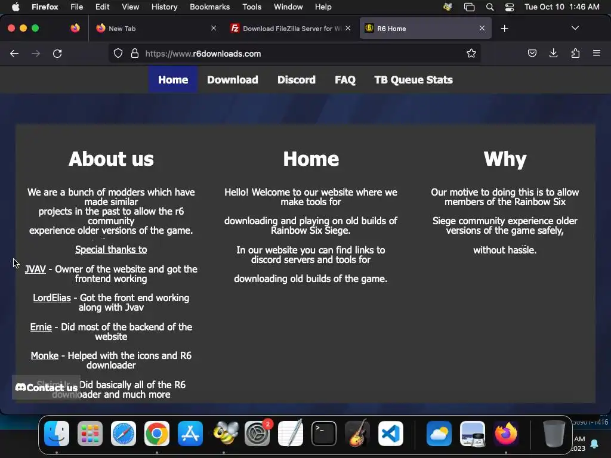Expand the list all tabs chevron
The height and width of the screenshot is (458, 611).
[x=575, y=28]
